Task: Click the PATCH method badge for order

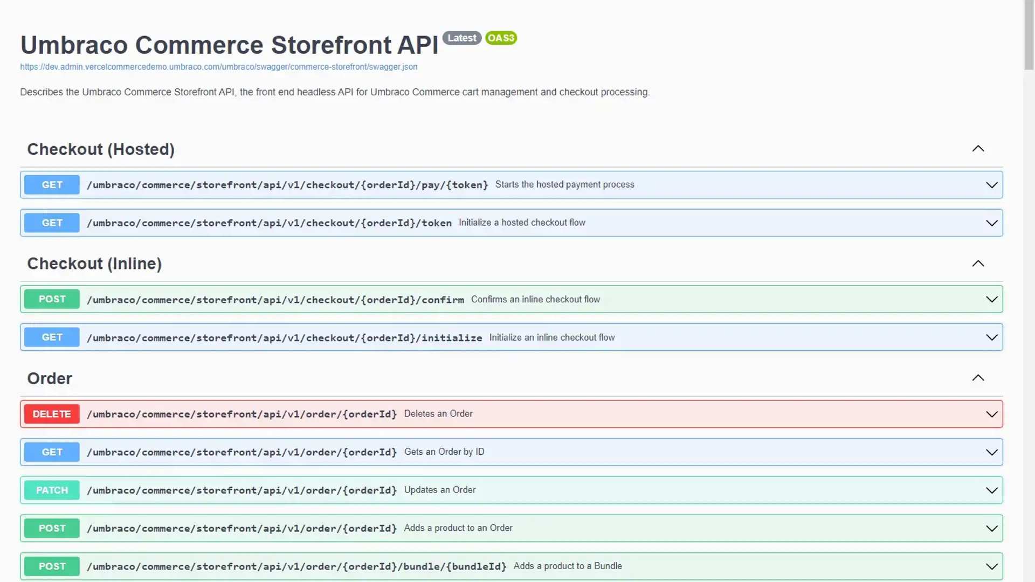Action: (x=52, y=490)
